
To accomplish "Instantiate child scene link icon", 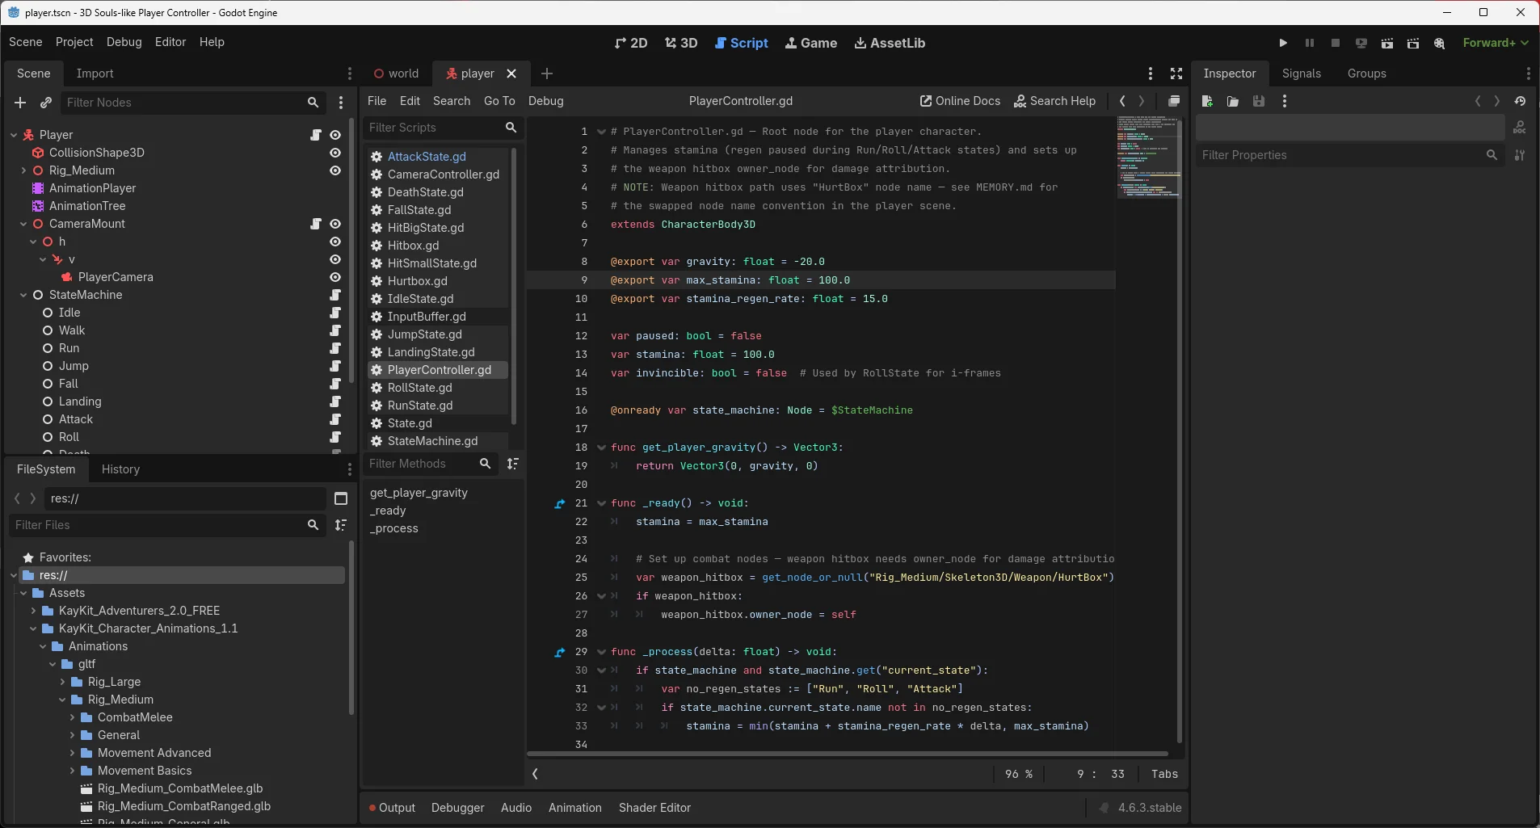I will (46, 103).
